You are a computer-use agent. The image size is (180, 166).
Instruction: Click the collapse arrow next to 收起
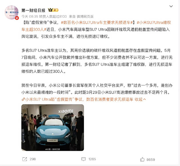[145, 99]
